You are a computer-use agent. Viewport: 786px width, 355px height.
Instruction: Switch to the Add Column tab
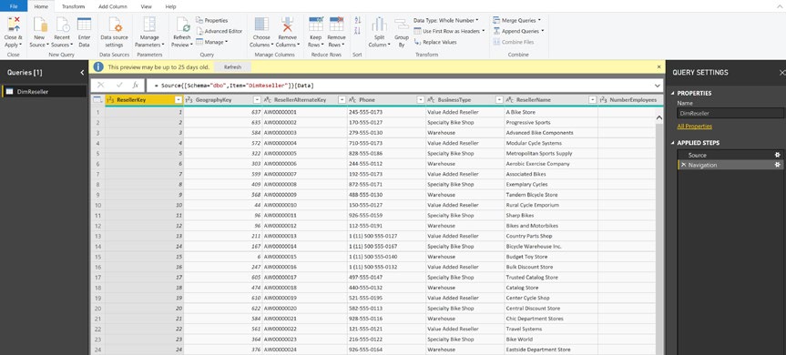click(113, 6)
